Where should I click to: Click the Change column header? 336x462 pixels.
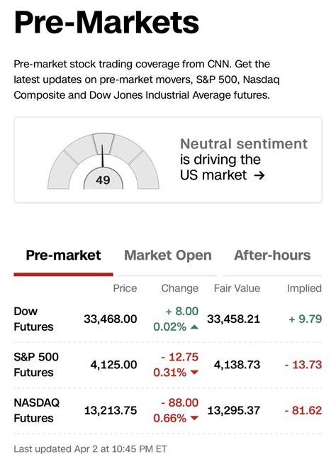180,288
